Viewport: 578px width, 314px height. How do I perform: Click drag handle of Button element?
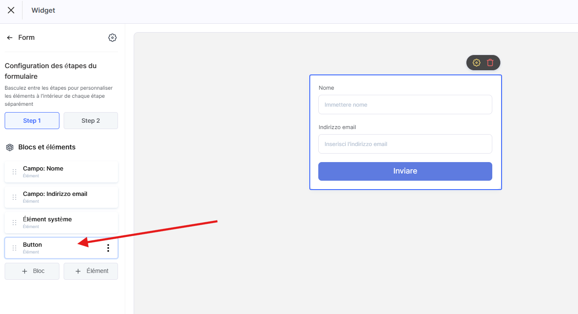[14, 248]
